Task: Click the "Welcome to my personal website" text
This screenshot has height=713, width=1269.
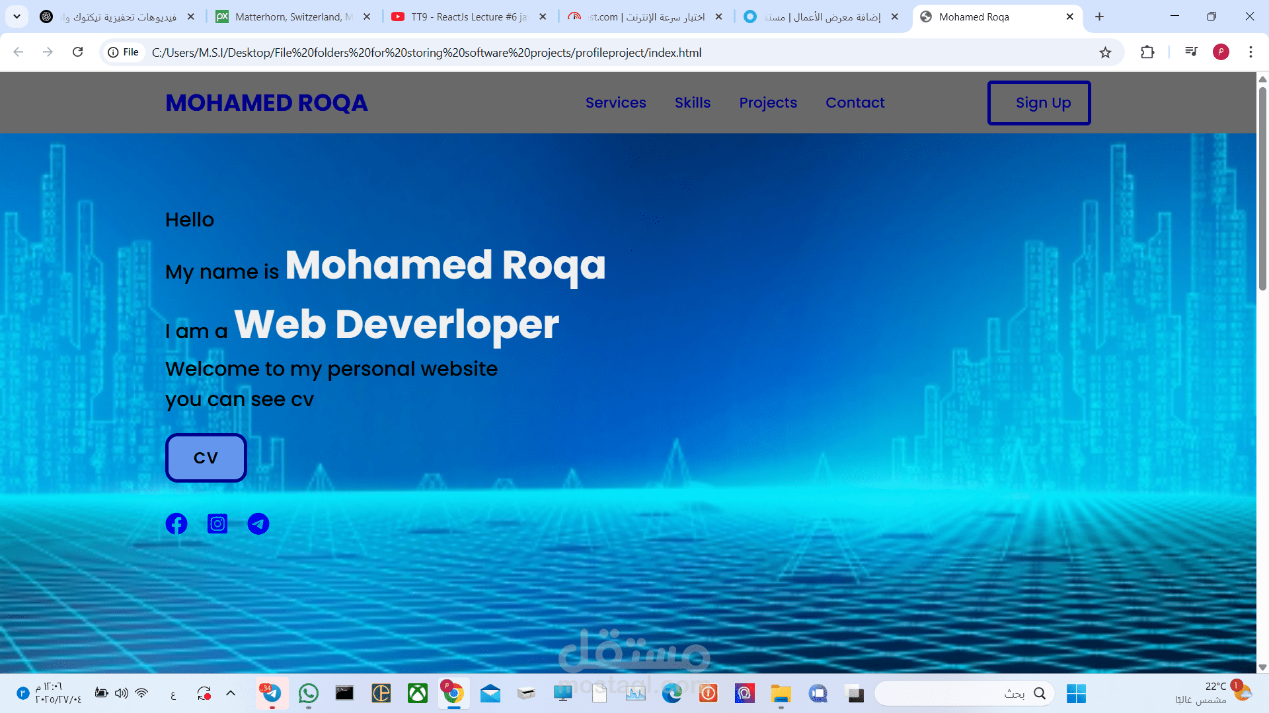Action: (x=331, y=368)
